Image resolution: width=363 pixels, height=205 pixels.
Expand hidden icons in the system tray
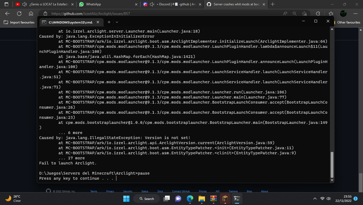pyautogui.click(x=315, y=199)
